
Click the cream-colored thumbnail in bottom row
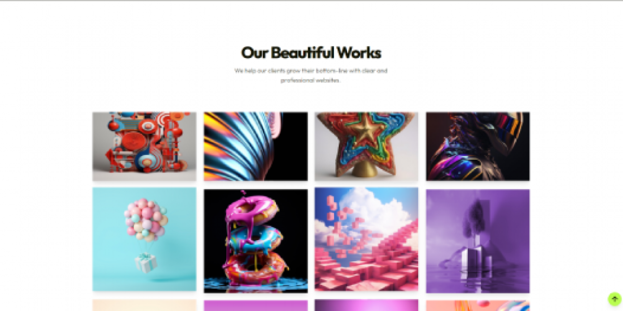coord(145,305)
